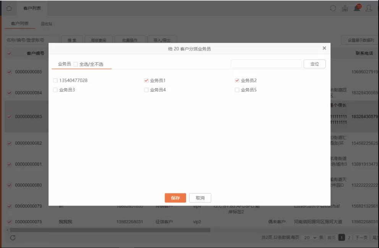Select the 13540477028 salesperson checkbox
379x248 pixels.
(55, 81)
